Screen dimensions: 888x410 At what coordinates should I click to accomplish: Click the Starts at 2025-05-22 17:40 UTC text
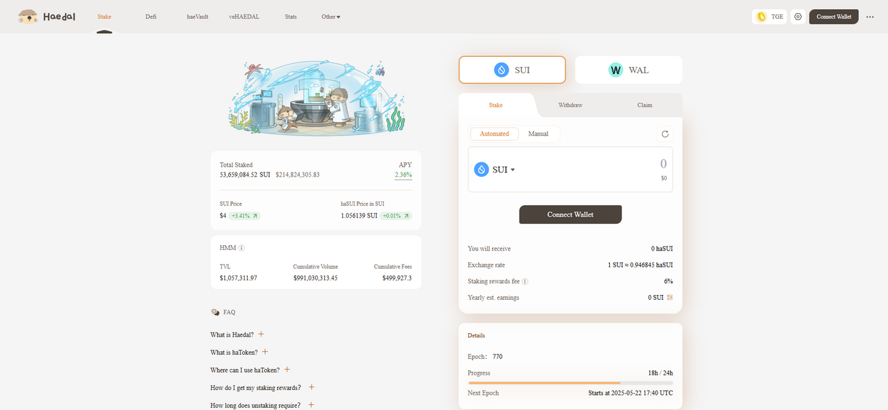click(631, 393)
